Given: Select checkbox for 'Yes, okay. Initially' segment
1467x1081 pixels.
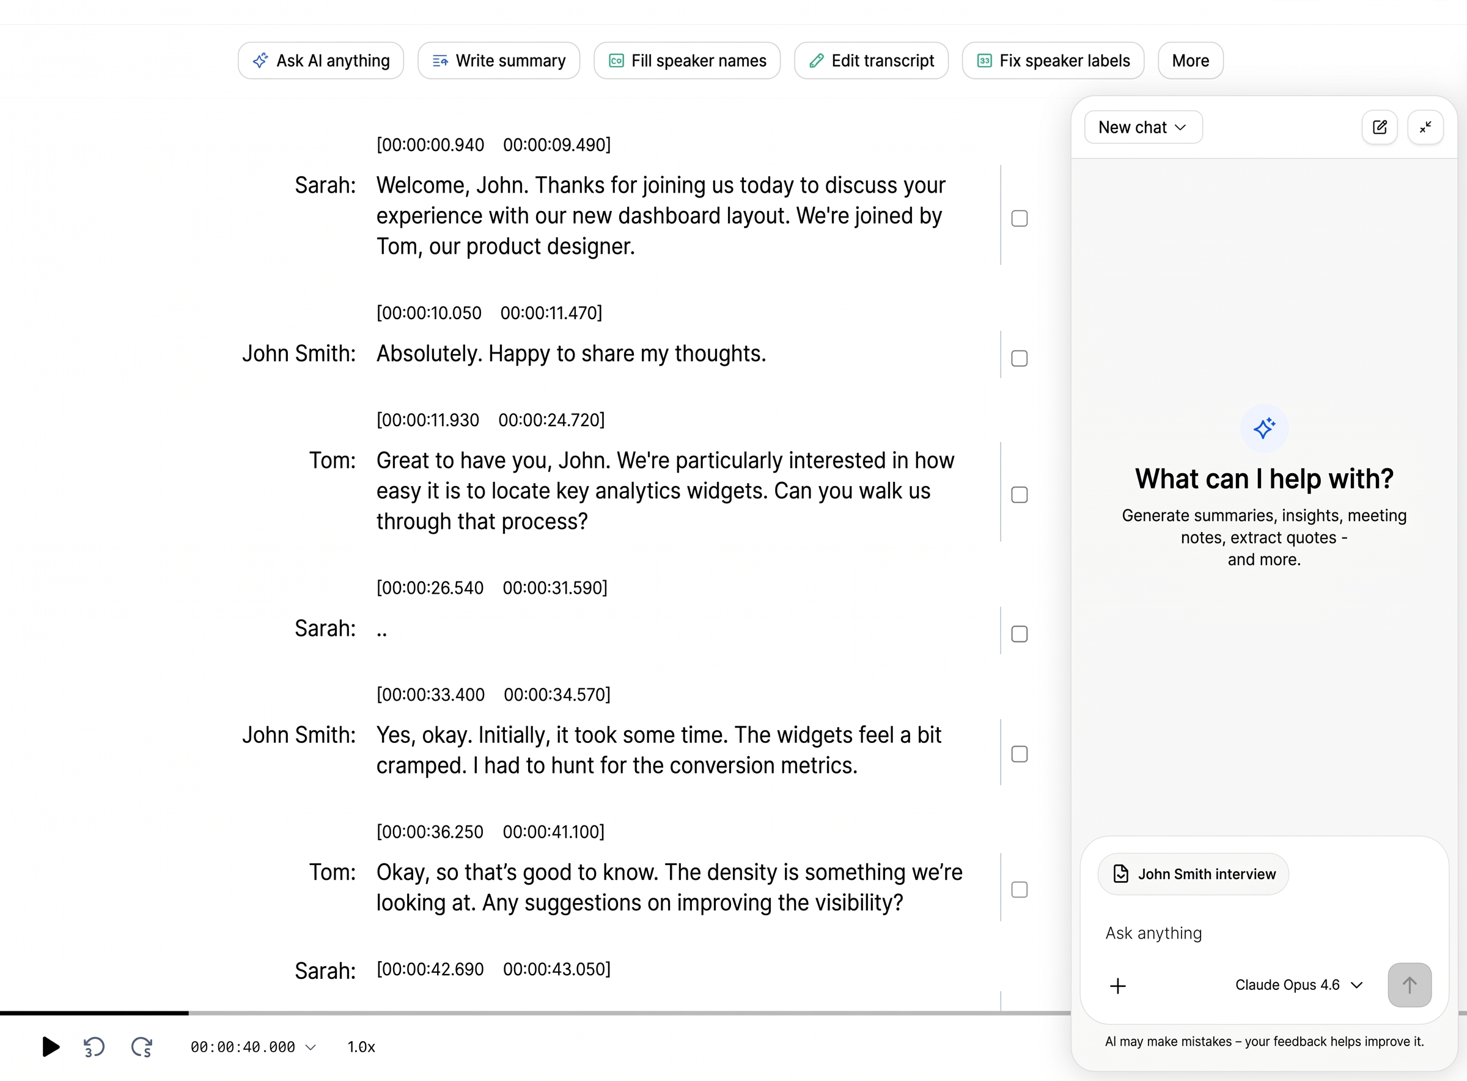Looking at the screenshot, I should pos(1019,754).
